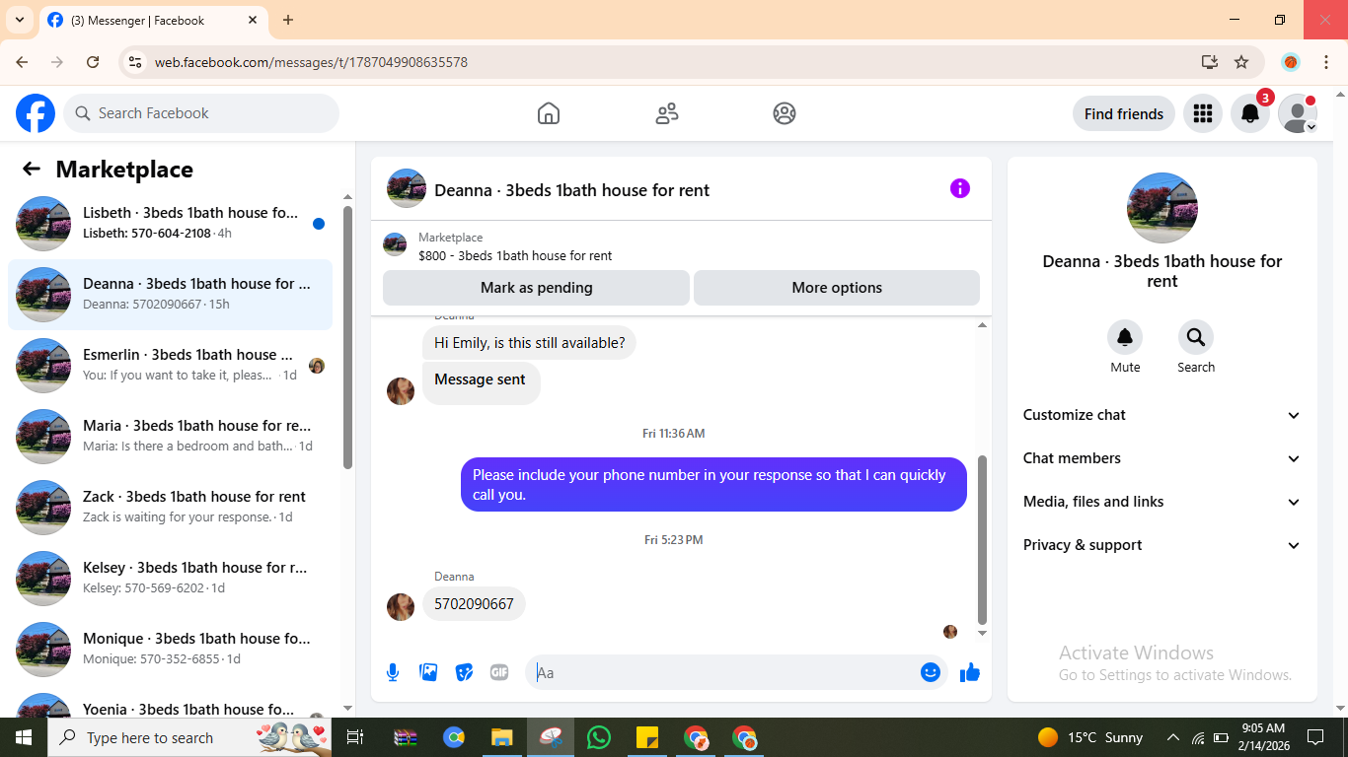The height and width of the screenshot is (757, 1348).
Task: Open the install app icon in address bar
Action: tap(1210, 62)
